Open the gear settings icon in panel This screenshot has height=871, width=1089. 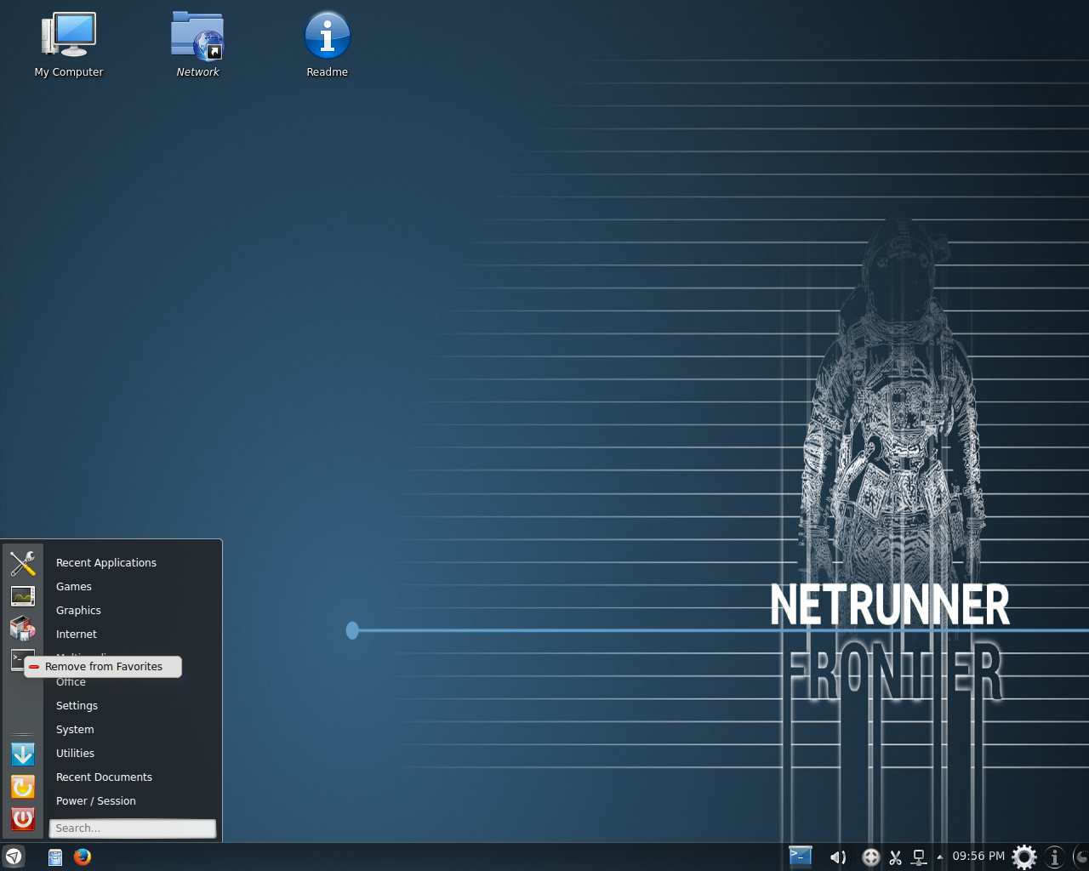coord(1024,857)
